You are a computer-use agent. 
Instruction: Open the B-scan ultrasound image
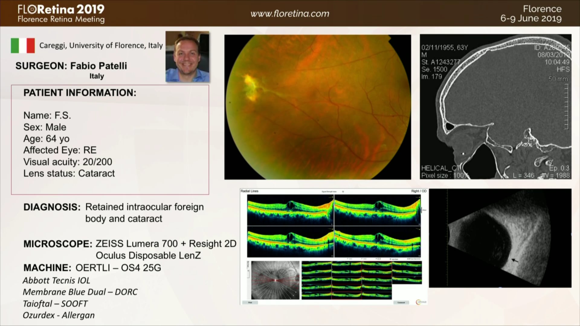[x=500, y=238]
